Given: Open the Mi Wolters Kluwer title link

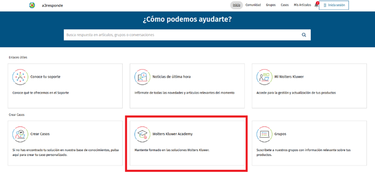Looking at the screenshot, I should click(289, 77).
